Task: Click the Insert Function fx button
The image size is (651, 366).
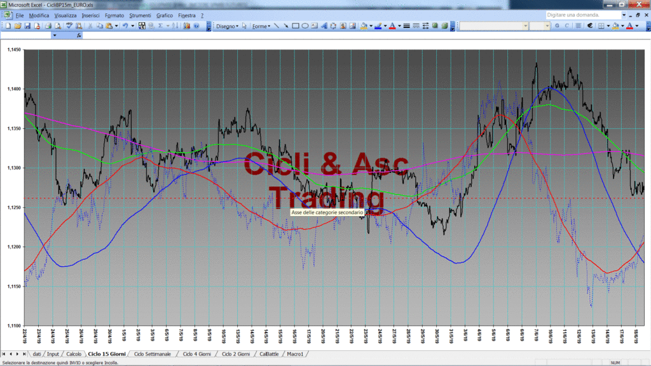Action: coord(79,36)
